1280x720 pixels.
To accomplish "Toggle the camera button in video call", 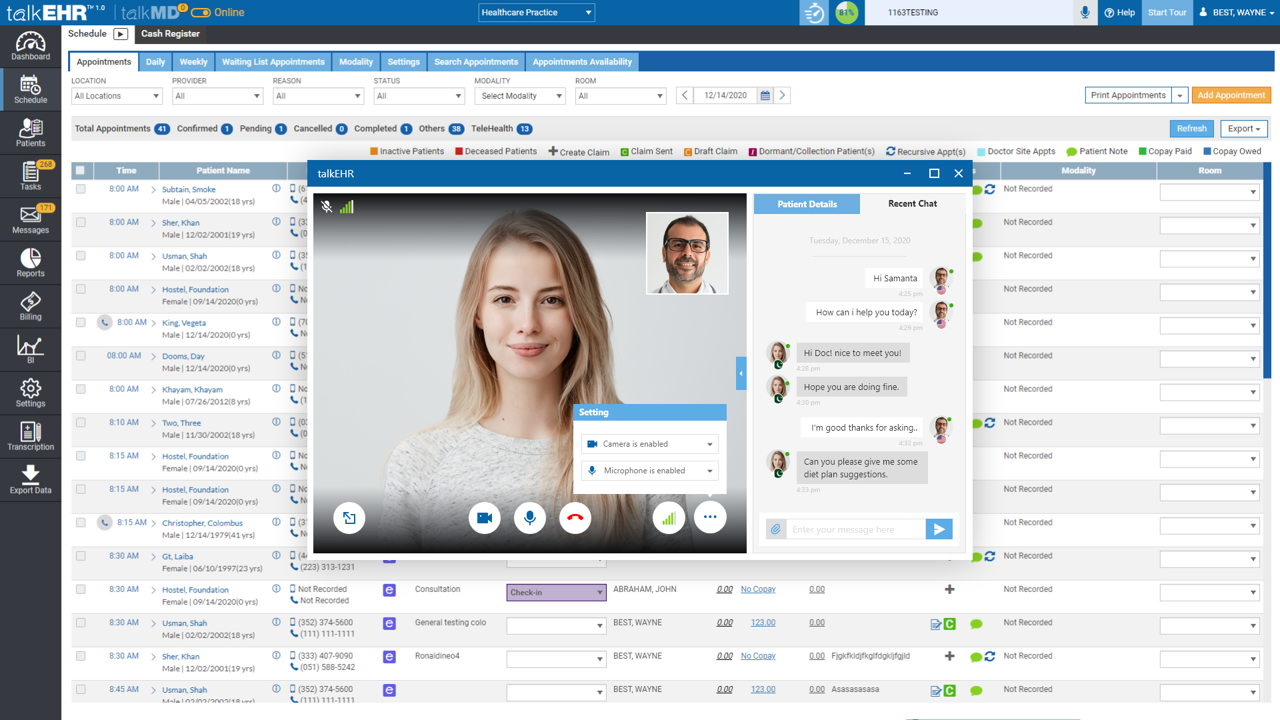I will click(x=484, y=518).
